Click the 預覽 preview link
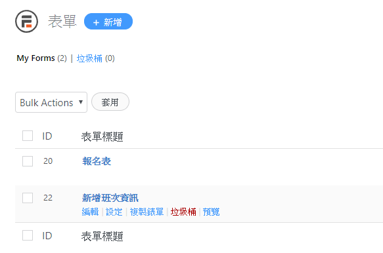This screenshot has height=253, width=383. 212,212
